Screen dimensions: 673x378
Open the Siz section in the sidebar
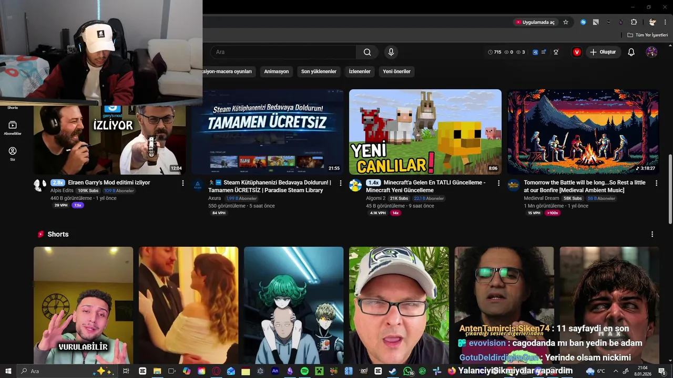13,153
